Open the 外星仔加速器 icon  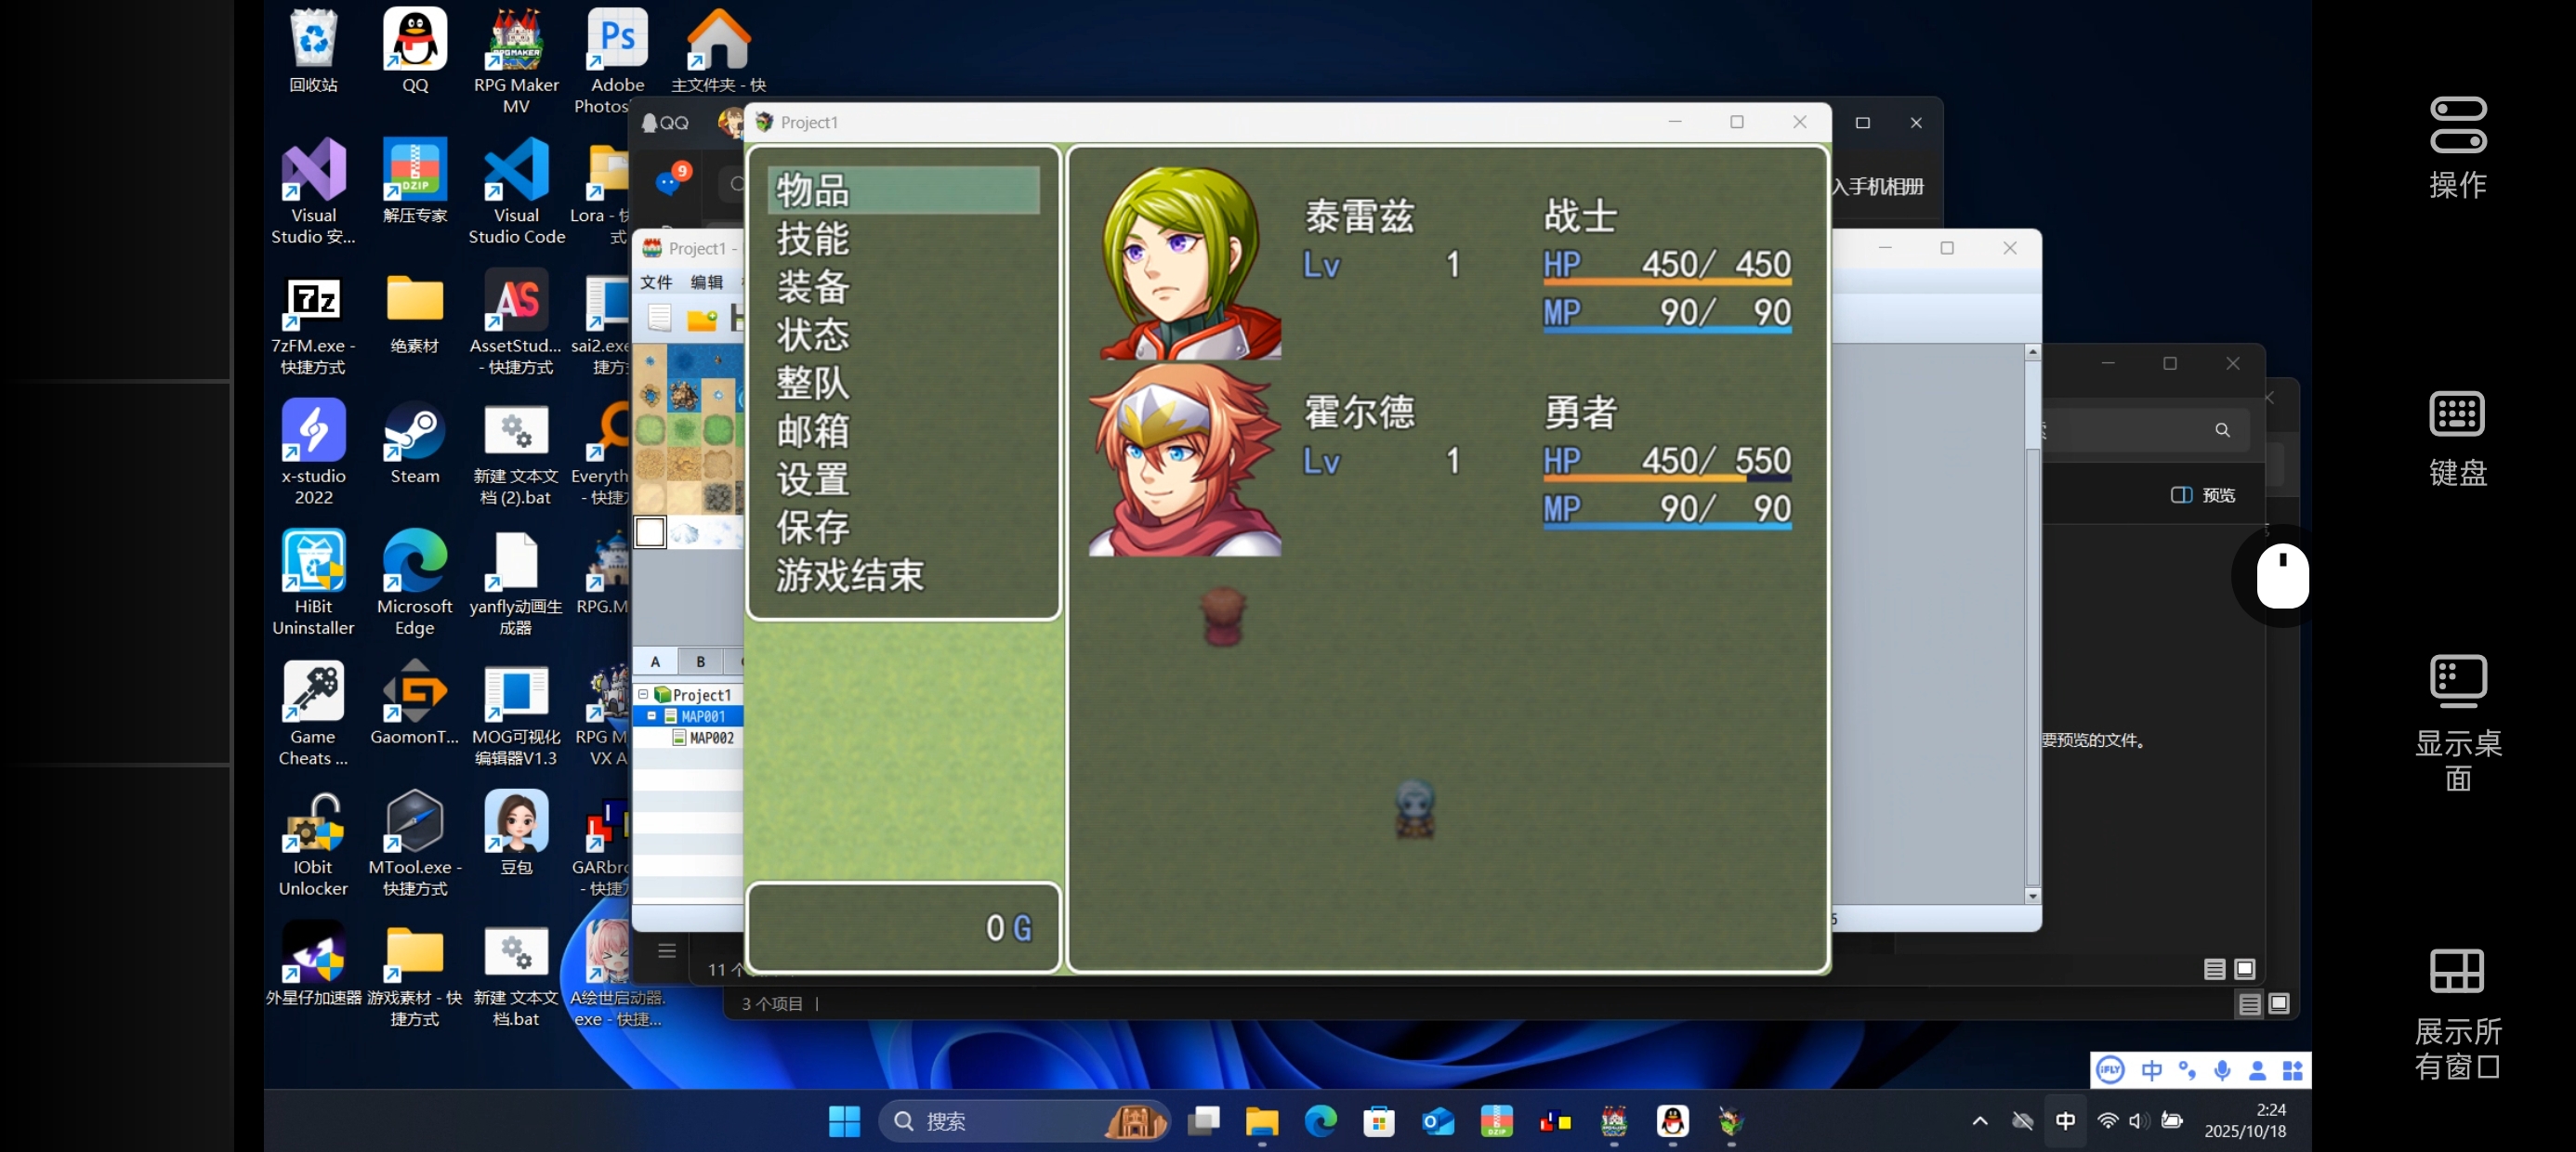[x=313, y=962]
